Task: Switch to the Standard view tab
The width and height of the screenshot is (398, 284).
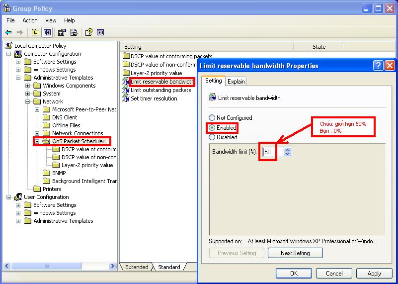Action: [x=169, y=267]
